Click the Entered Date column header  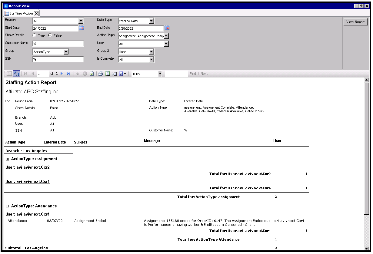tap(55, 142)
